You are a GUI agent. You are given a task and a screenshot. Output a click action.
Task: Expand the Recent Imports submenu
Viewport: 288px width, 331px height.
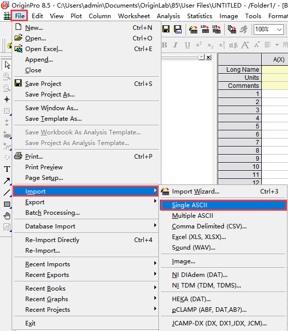(85, 264)
